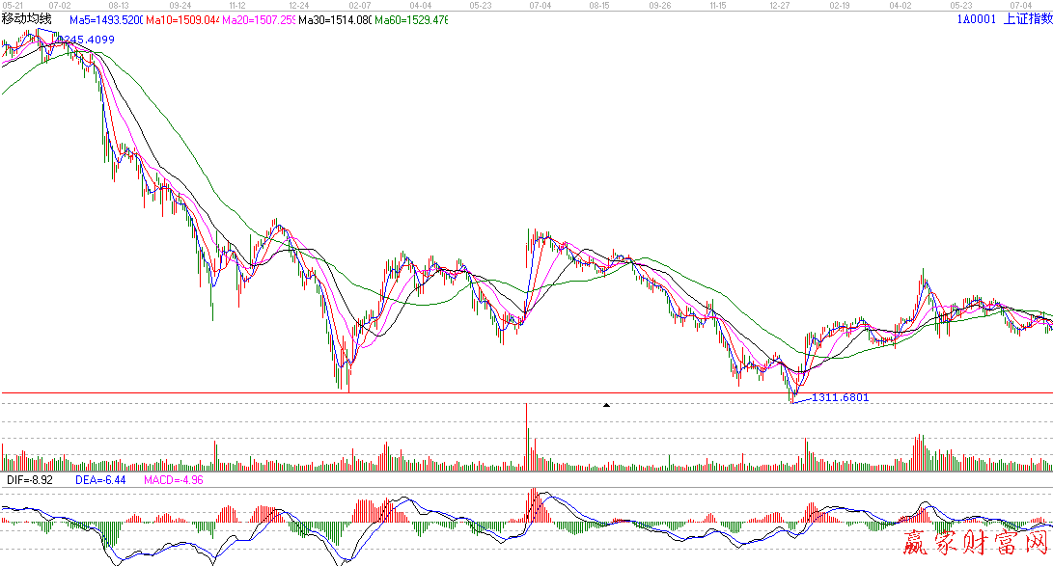
Task: Click the 12-27 date on top axis
Action: (x=780, y=6)
